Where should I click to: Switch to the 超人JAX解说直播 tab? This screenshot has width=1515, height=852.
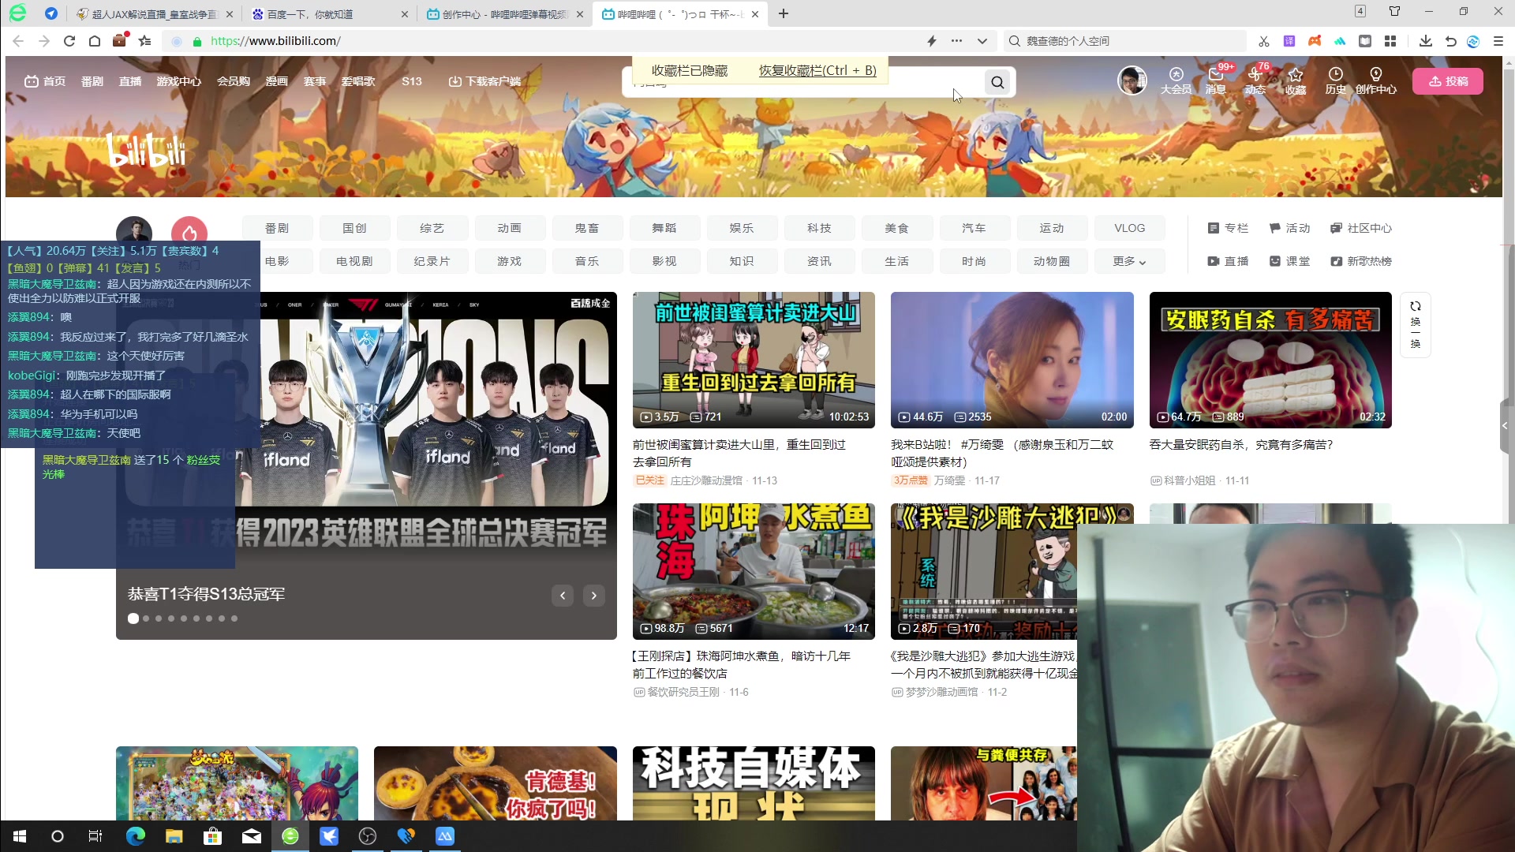coord(155,14)
